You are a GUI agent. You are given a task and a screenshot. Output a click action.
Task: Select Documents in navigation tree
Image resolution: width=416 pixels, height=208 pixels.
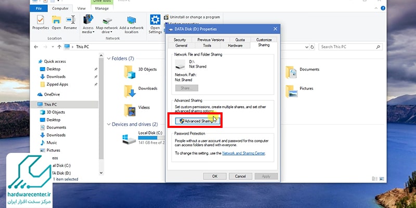pos(54,127)
